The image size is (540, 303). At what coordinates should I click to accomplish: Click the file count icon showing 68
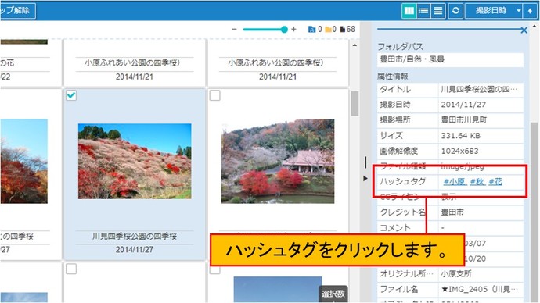point(343,29)
